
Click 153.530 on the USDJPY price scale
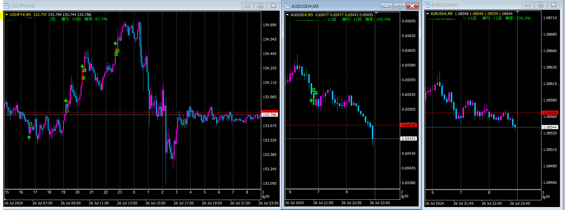(x=270, y=140)
